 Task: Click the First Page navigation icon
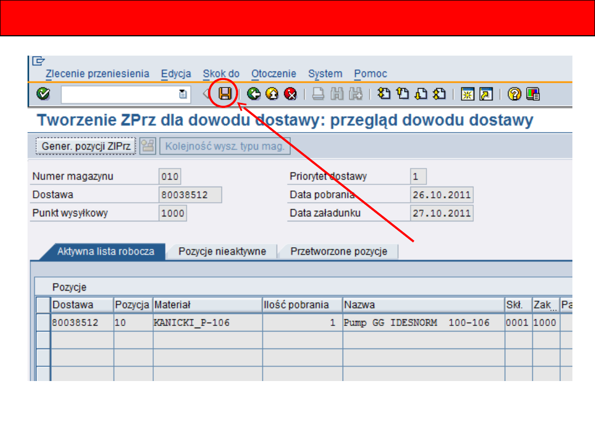385,94
